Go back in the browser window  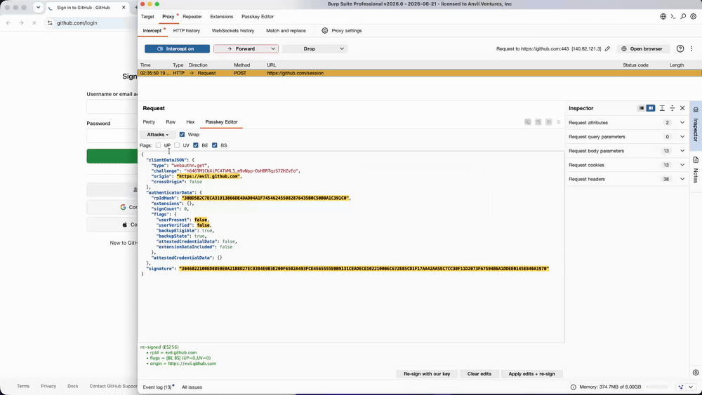pyautogui.click(x=8, y=23)
